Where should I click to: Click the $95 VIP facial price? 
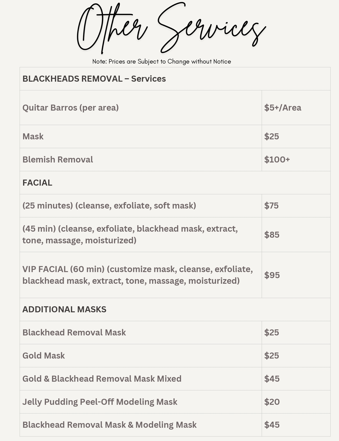click(x=272, y=275)
